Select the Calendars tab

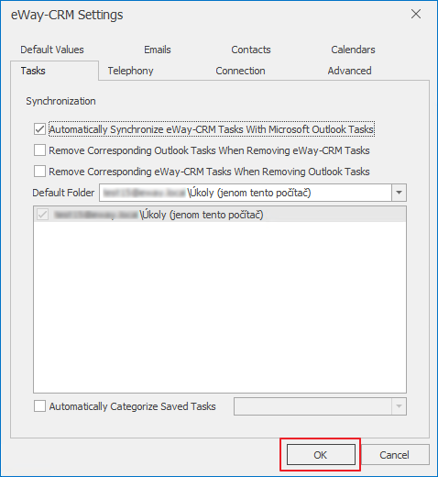(x=353, y=50)
